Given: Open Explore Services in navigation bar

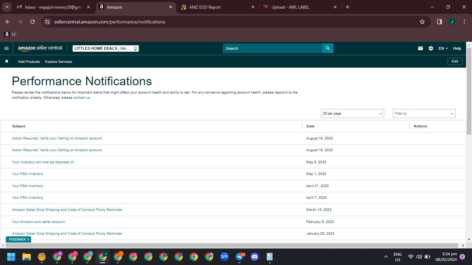Looking at the screenshot, I should (x=58, y=61).
